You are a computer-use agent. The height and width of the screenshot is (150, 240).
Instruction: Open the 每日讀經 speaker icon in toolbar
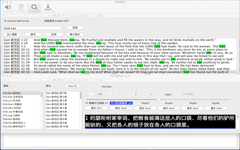click(8, 7)
